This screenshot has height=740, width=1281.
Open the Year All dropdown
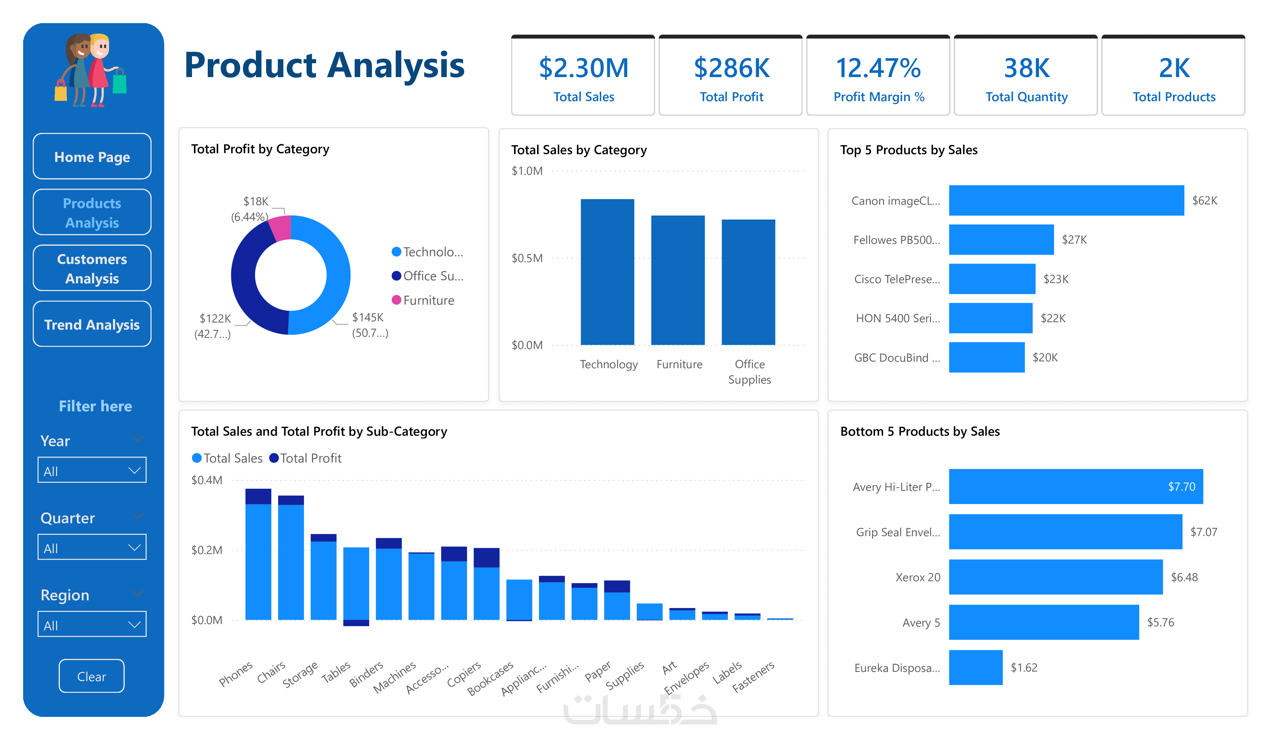click(92, 470)
